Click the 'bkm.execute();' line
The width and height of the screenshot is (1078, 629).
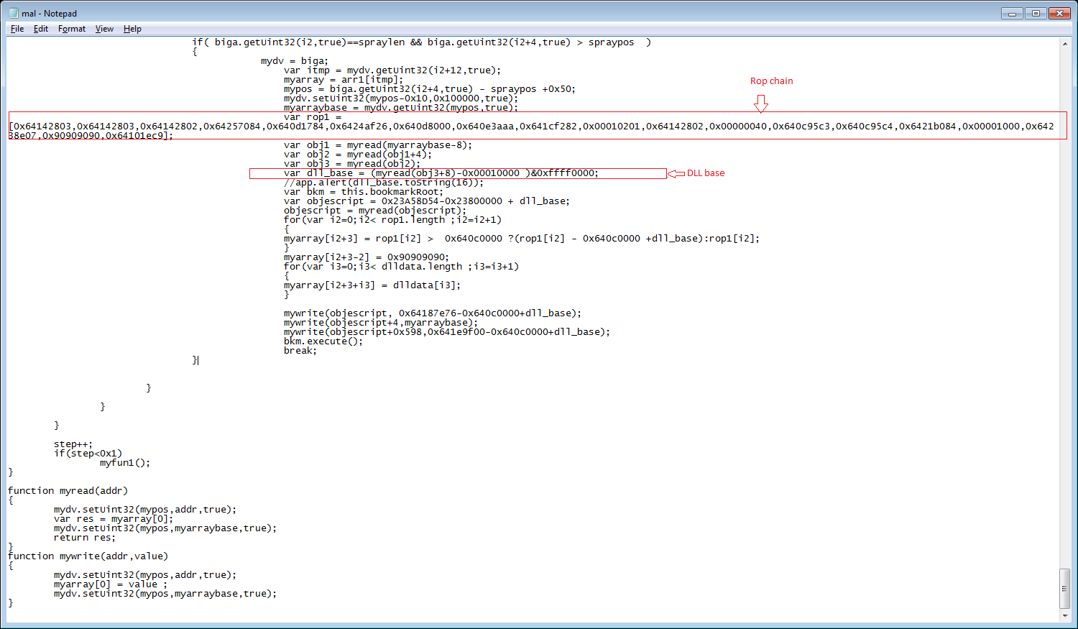pos(323,341)
